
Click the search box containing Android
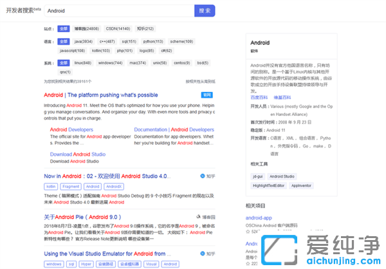point(119,11)
